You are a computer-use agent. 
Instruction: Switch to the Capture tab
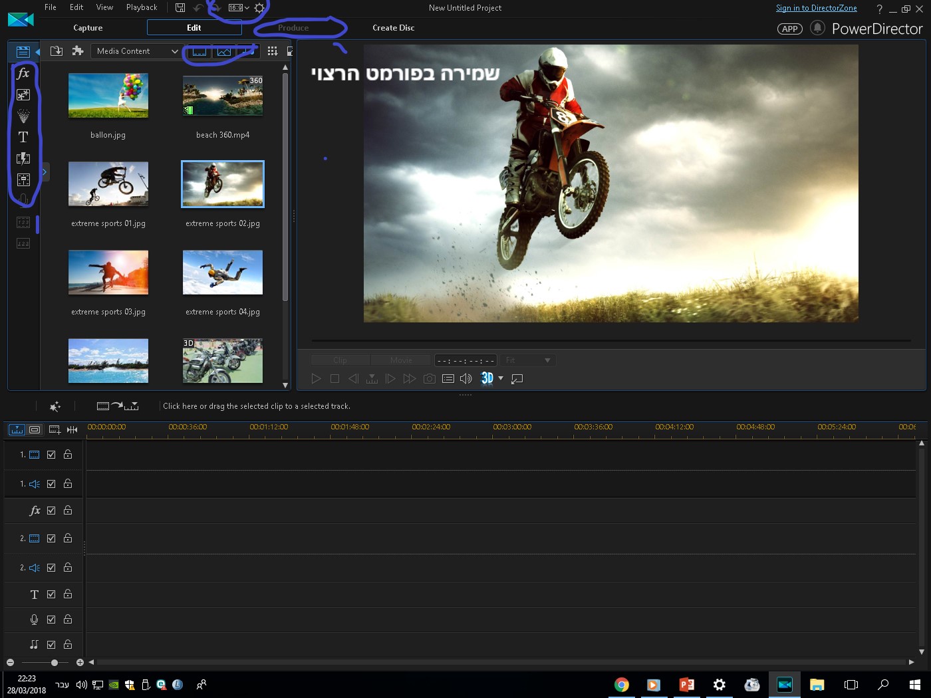click(x=88, y=28)
